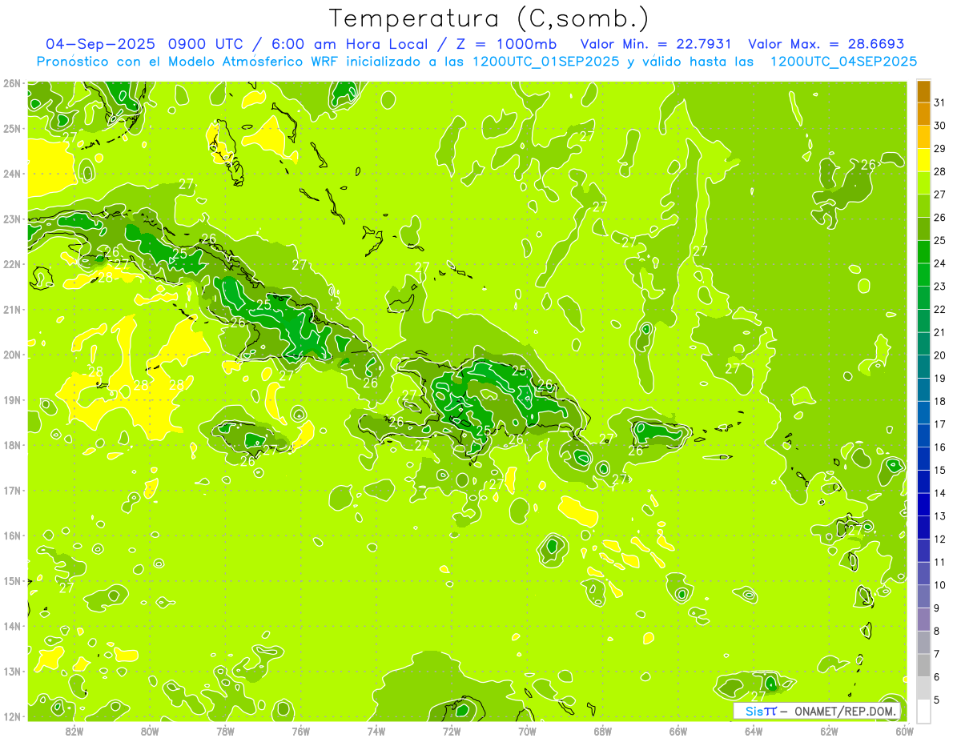
Task: Click the 'Temperatura (C,somb.)' chart title
Action: (x=489, y=19)
